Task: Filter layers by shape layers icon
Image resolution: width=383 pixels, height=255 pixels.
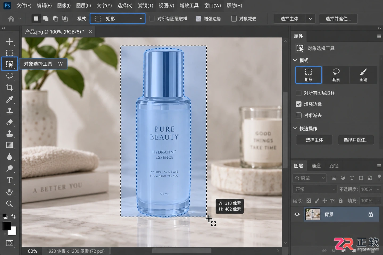Action: 361,178
